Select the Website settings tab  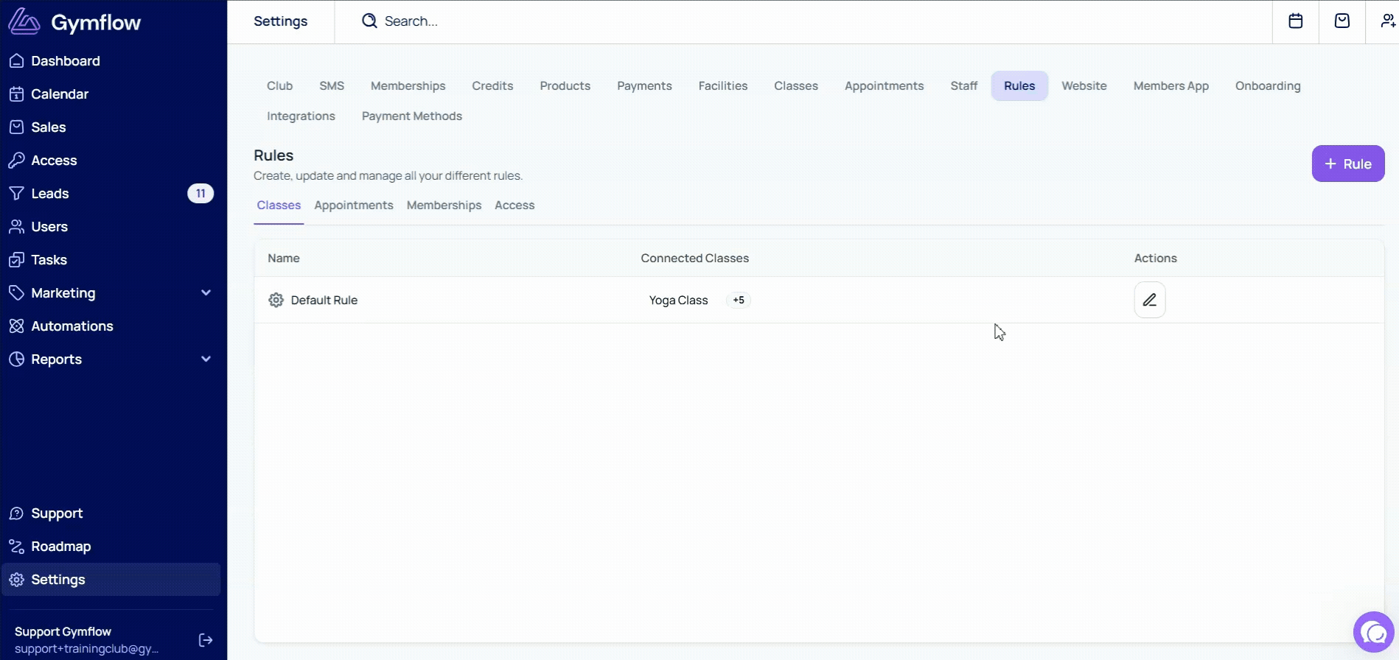(x=1084, y=86)
